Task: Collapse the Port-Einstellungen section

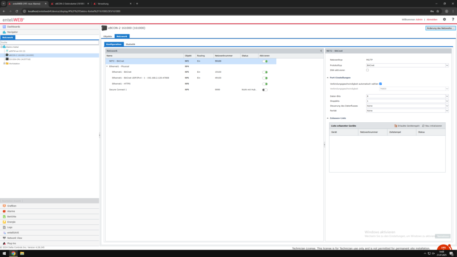Action: point(328,78)
